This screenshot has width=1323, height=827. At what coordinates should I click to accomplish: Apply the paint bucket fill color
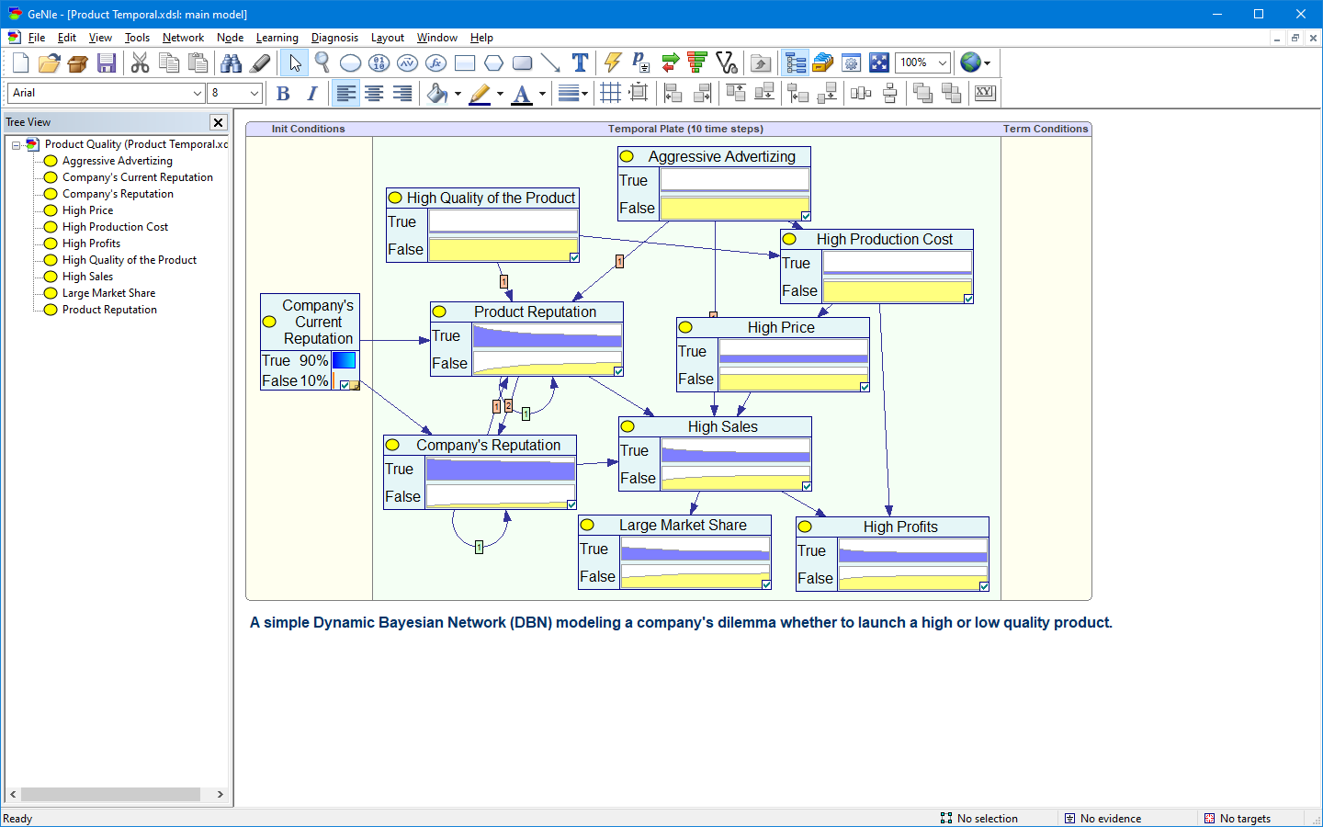[x=437, y=93]
